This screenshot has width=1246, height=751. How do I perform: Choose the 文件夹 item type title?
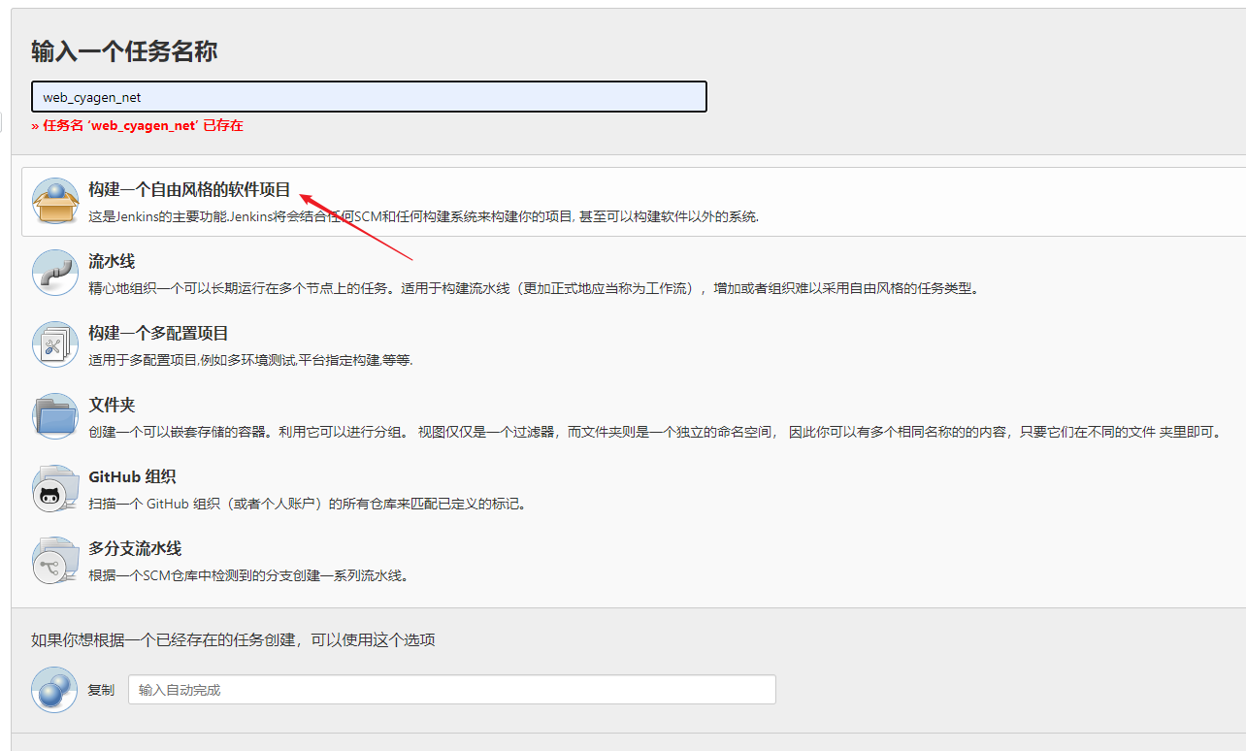pos(111,406)
